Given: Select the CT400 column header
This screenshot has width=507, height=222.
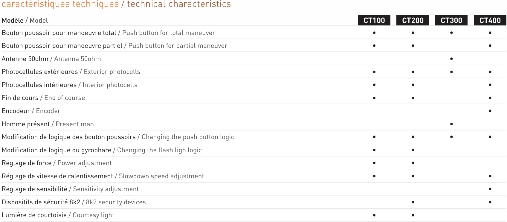Looking at the screenshot, I should [490, 20].
